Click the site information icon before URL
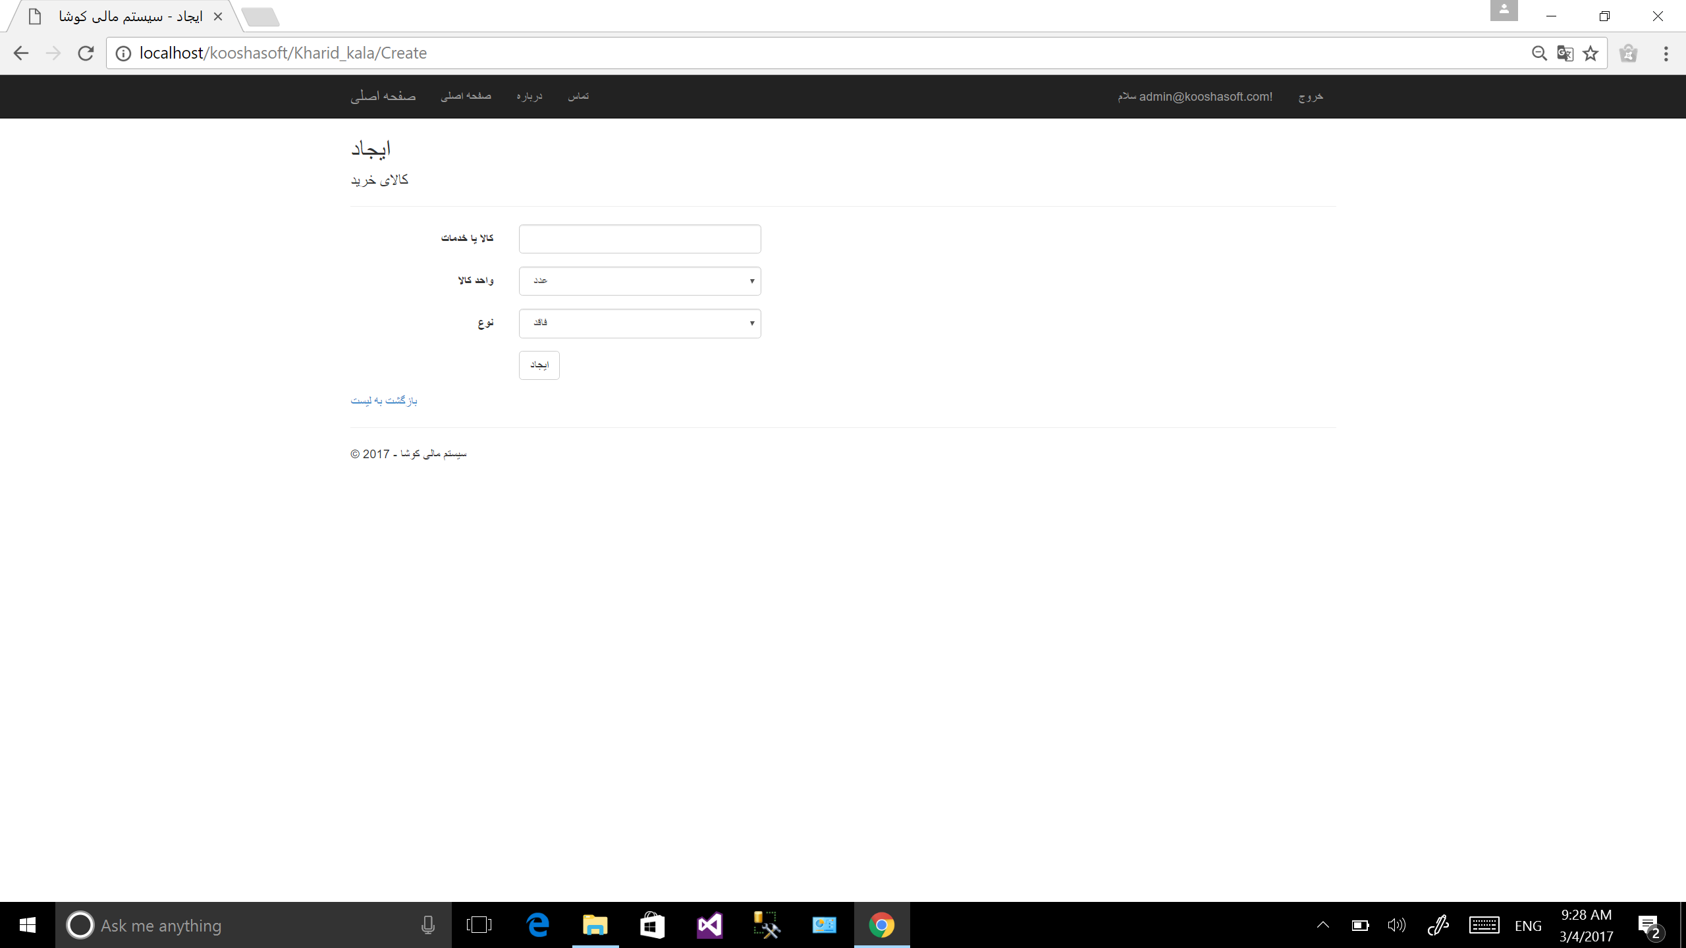Viewport: 1686px width, 948px height. [123, 53]
